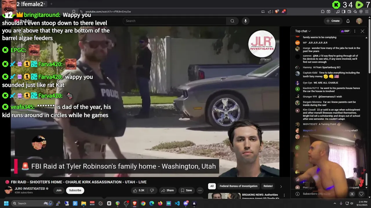Open Firefox from the taskbar

(x=160, y=203)
